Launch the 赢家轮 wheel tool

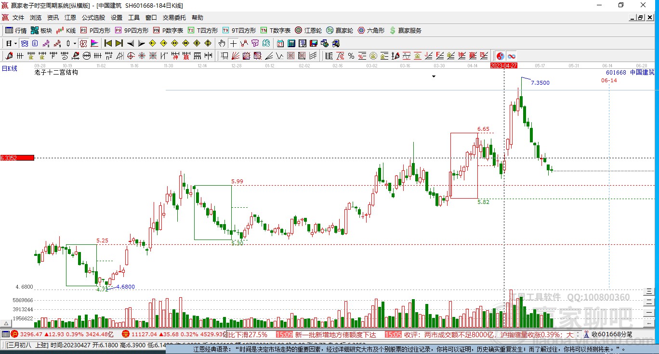click(340, 30)
